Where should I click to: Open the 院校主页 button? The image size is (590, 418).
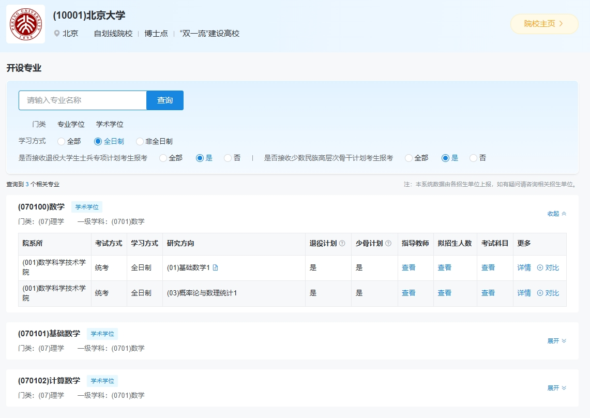click(544, 24)
